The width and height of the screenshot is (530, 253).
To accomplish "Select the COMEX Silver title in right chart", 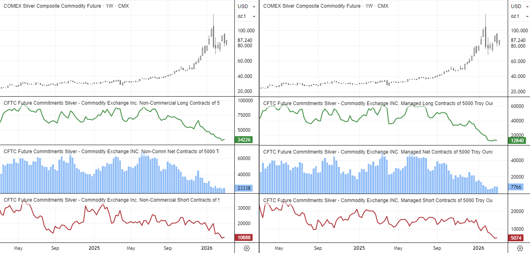I will [326, 6].
